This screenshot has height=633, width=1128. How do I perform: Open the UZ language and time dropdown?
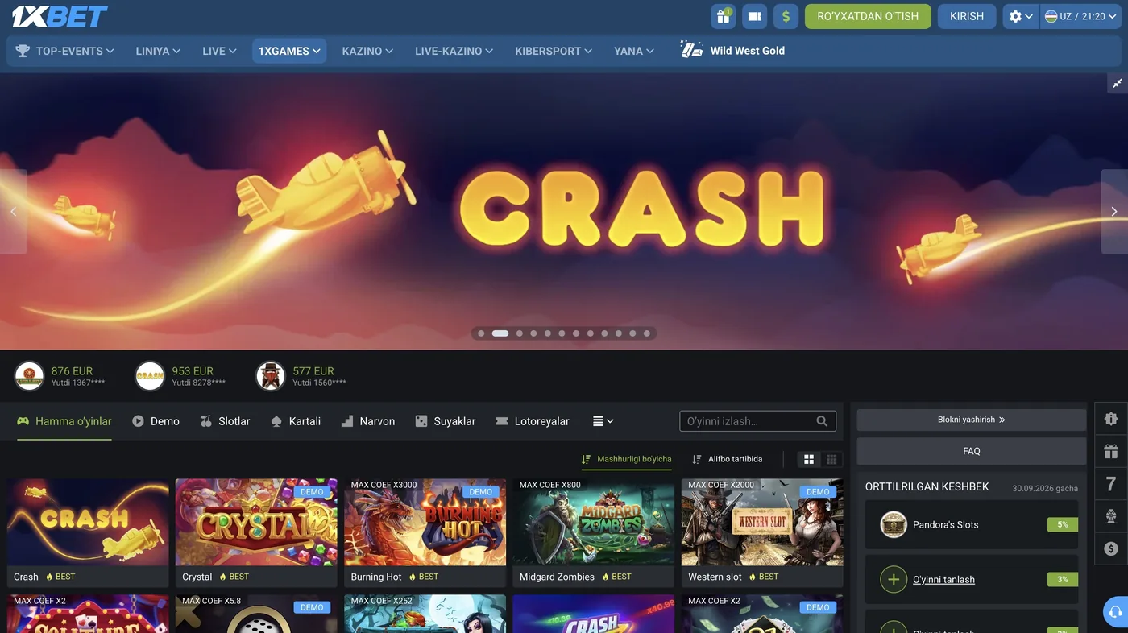point(1080,16)
